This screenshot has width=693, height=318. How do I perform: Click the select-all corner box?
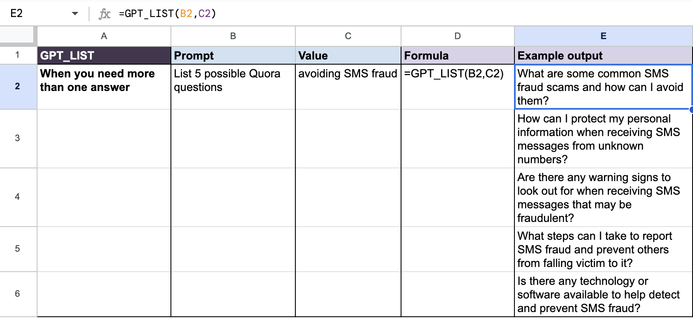click(x=17, y=36)
